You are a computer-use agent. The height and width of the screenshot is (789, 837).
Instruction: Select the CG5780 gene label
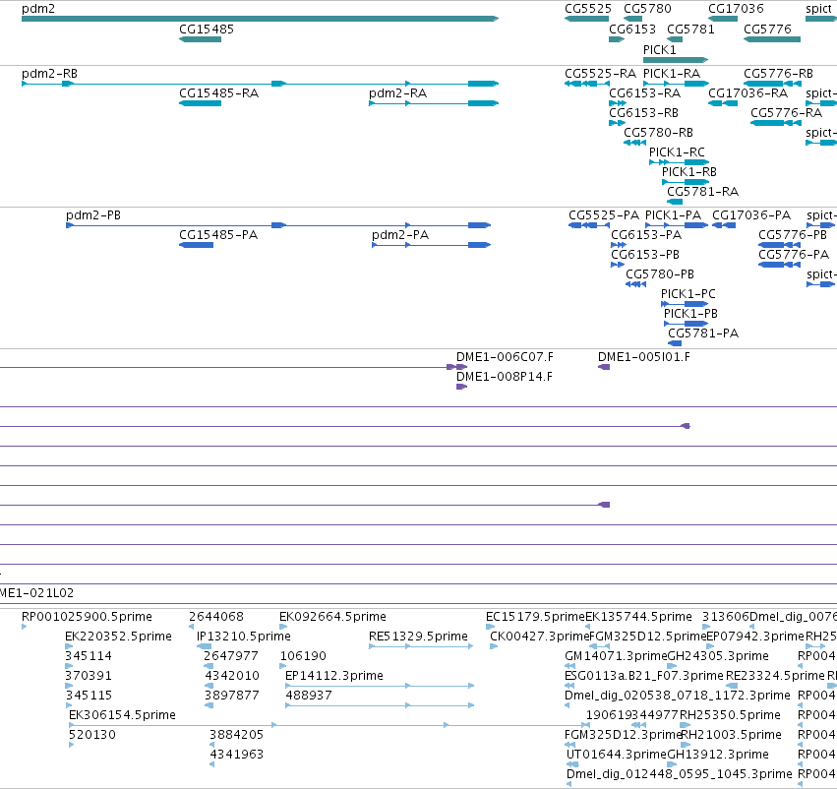click(x=647, y=9)
